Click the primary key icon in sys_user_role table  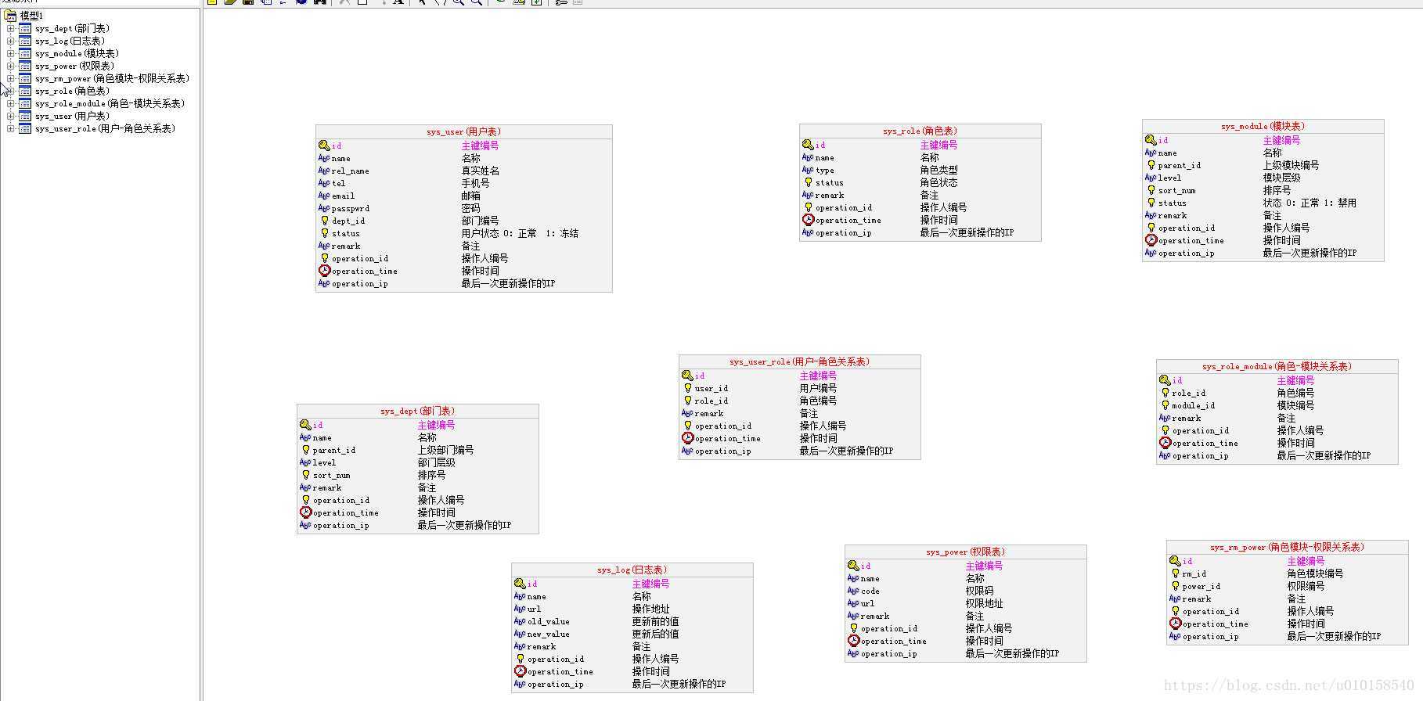tap(687, 376)
